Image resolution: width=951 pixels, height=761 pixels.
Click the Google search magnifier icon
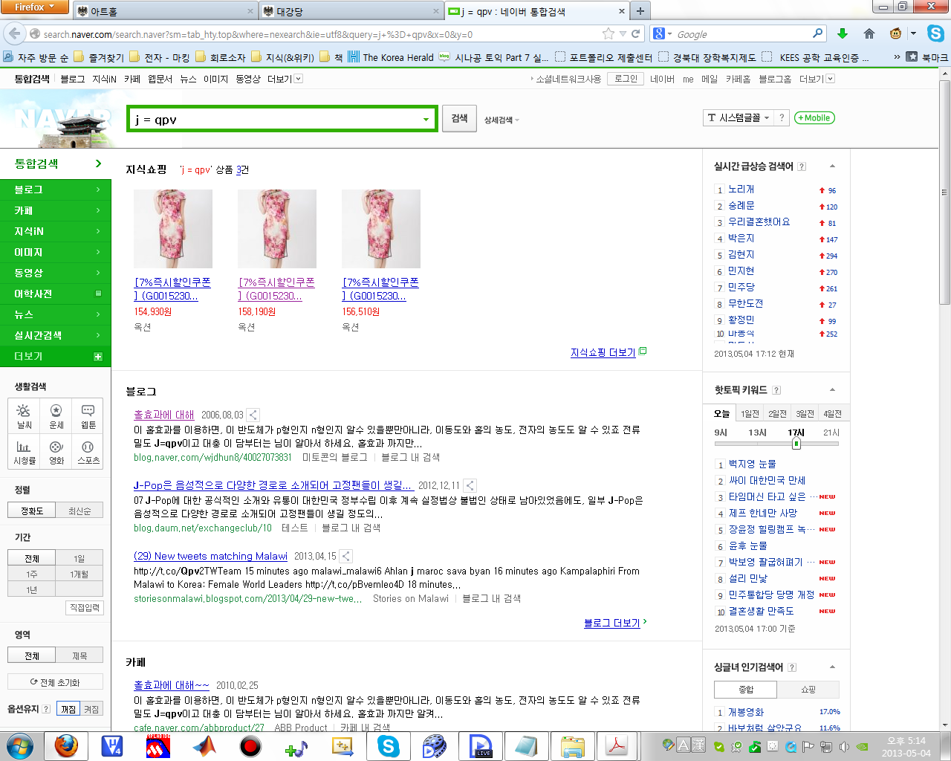[x=817, y=33]
